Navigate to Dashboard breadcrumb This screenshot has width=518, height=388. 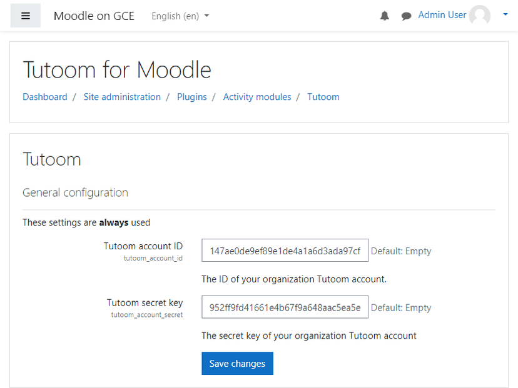click(x=45, y=97)
